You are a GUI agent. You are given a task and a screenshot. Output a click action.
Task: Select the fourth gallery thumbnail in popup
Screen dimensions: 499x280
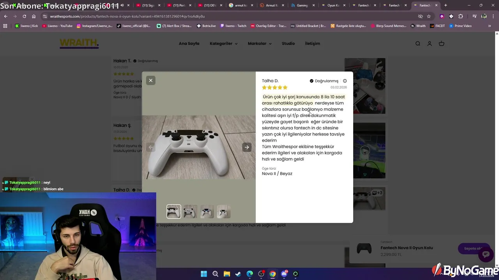224,212
